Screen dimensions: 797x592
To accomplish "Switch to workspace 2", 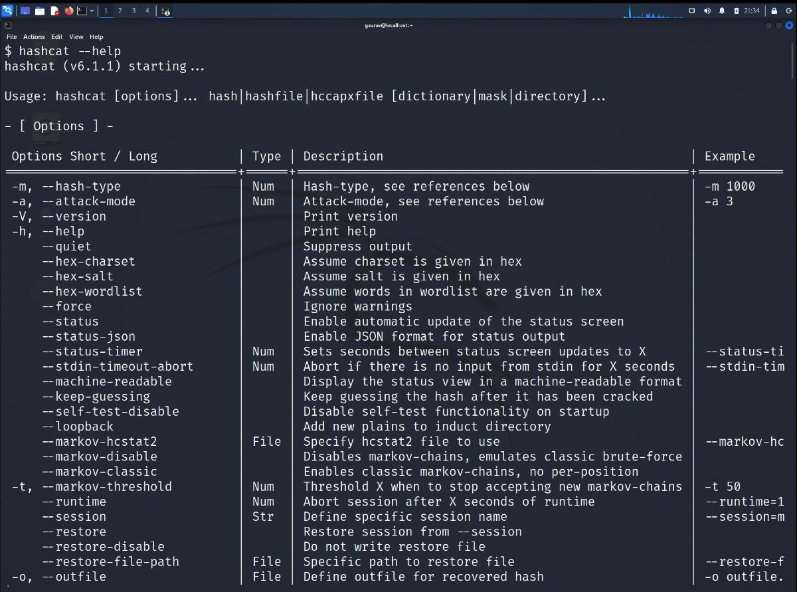I will (120, 11).
